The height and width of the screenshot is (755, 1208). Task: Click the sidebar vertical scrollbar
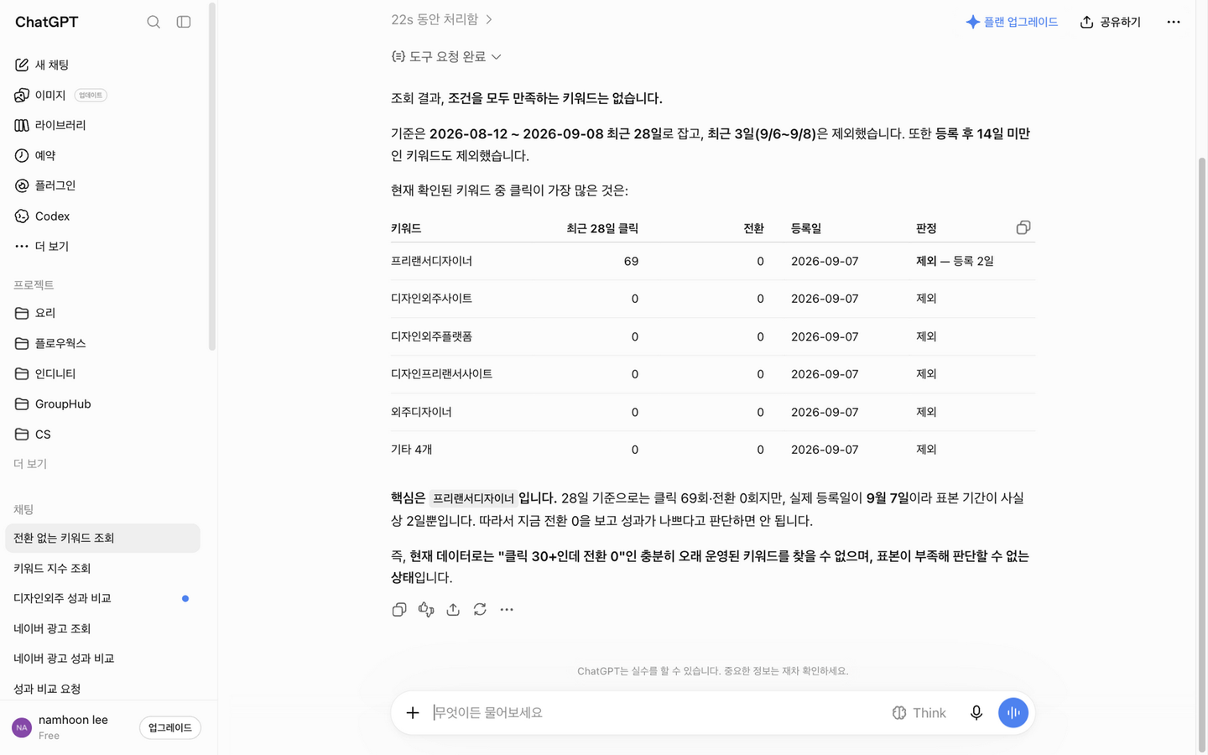coord(212,176)
